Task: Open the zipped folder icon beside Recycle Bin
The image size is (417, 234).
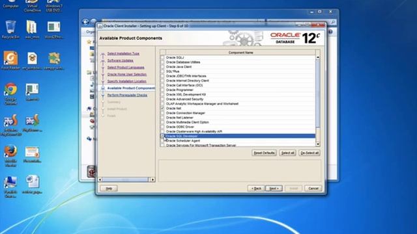Action: tap(32, 29)
